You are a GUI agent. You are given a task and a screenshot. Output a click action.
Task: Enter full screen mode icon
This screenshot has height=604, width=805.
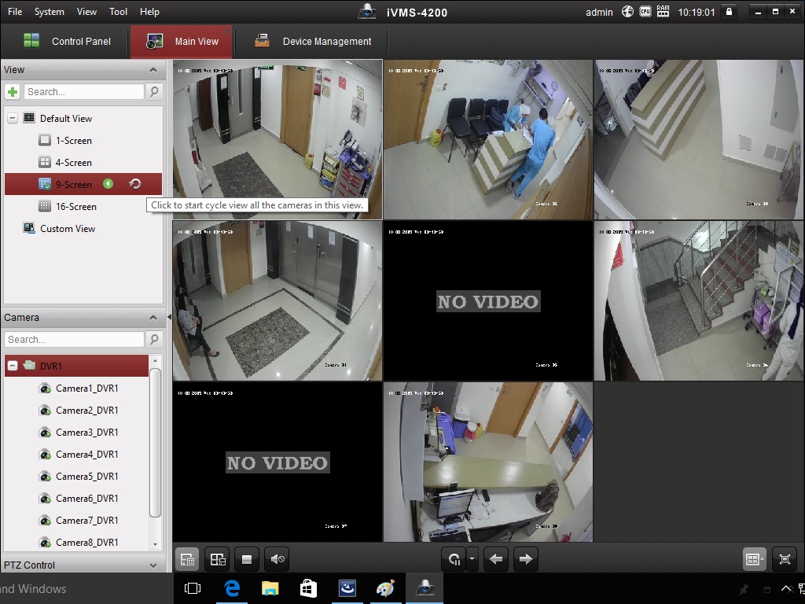tap(785, 559)
